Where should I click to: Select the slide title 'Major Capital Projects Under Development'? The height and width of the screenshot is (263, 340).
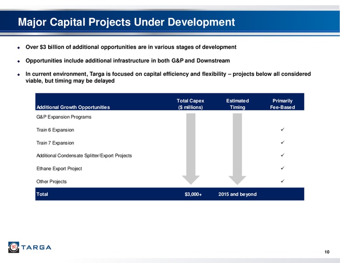pos(127,22)
